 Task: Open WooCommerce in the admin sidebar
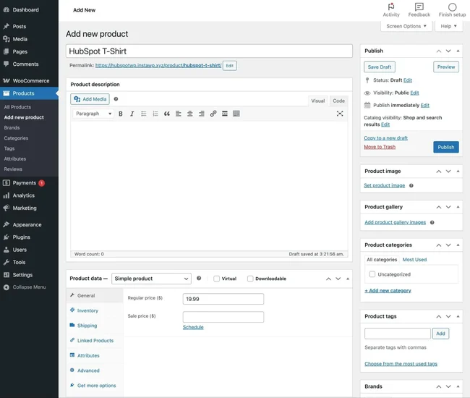[30, 80]
